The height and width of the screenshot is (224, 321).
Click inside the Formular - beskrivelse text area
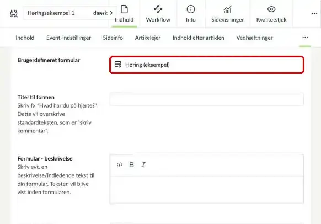tap(207, 190)
